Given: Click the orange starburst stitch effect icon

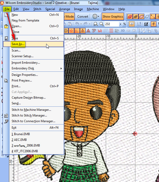Looking at the screenshot, I should 71,31.
